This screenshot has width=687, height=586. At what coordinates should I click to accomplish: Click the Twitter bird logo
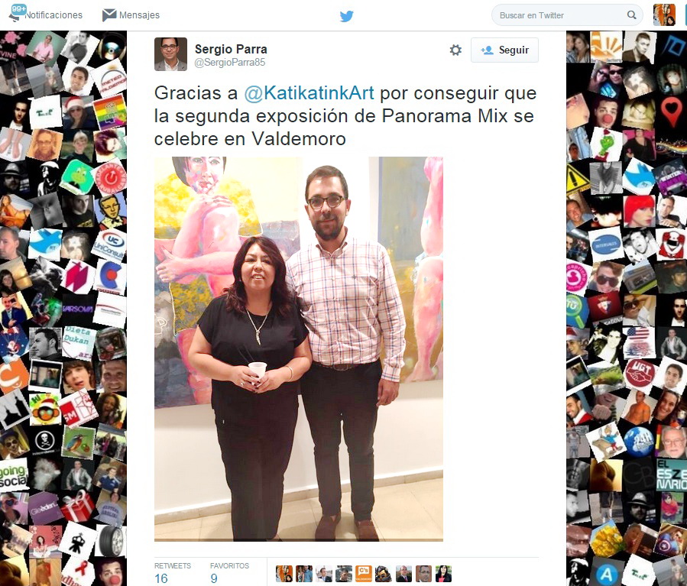click(347, 16)
